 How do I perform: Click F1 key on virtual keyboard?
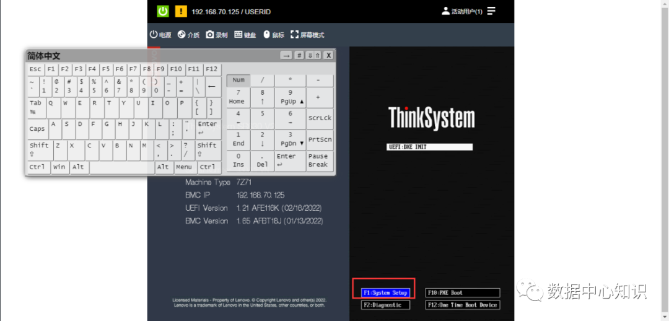coord(51,69)
